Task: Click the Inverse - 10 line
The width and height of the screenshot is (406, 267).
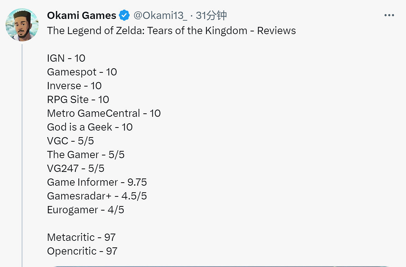Action: pyautogui.click(x=74, y=86)
